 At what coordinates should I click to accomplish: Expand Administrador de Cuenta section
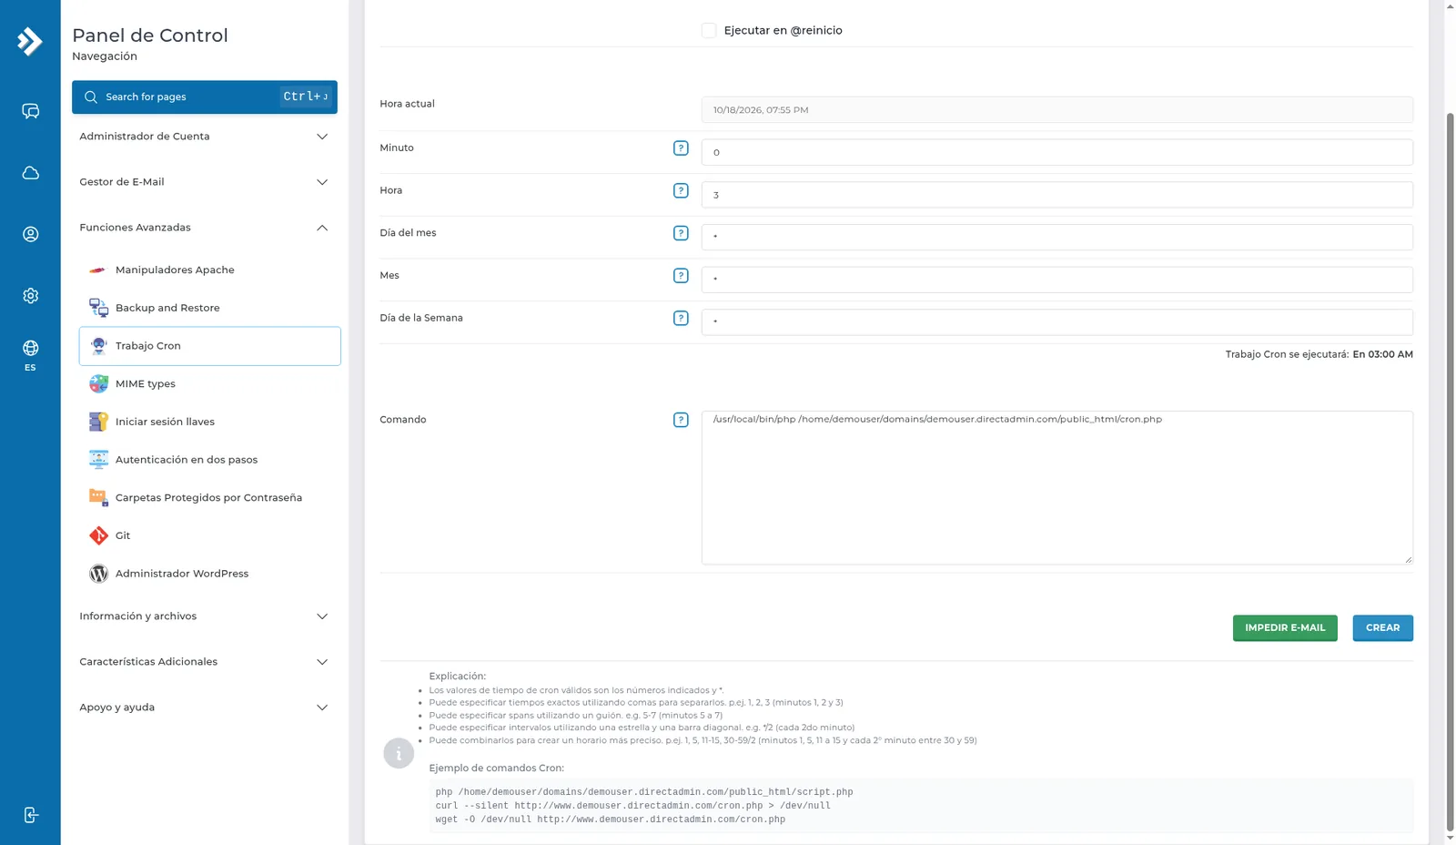[x=205, y=137]
